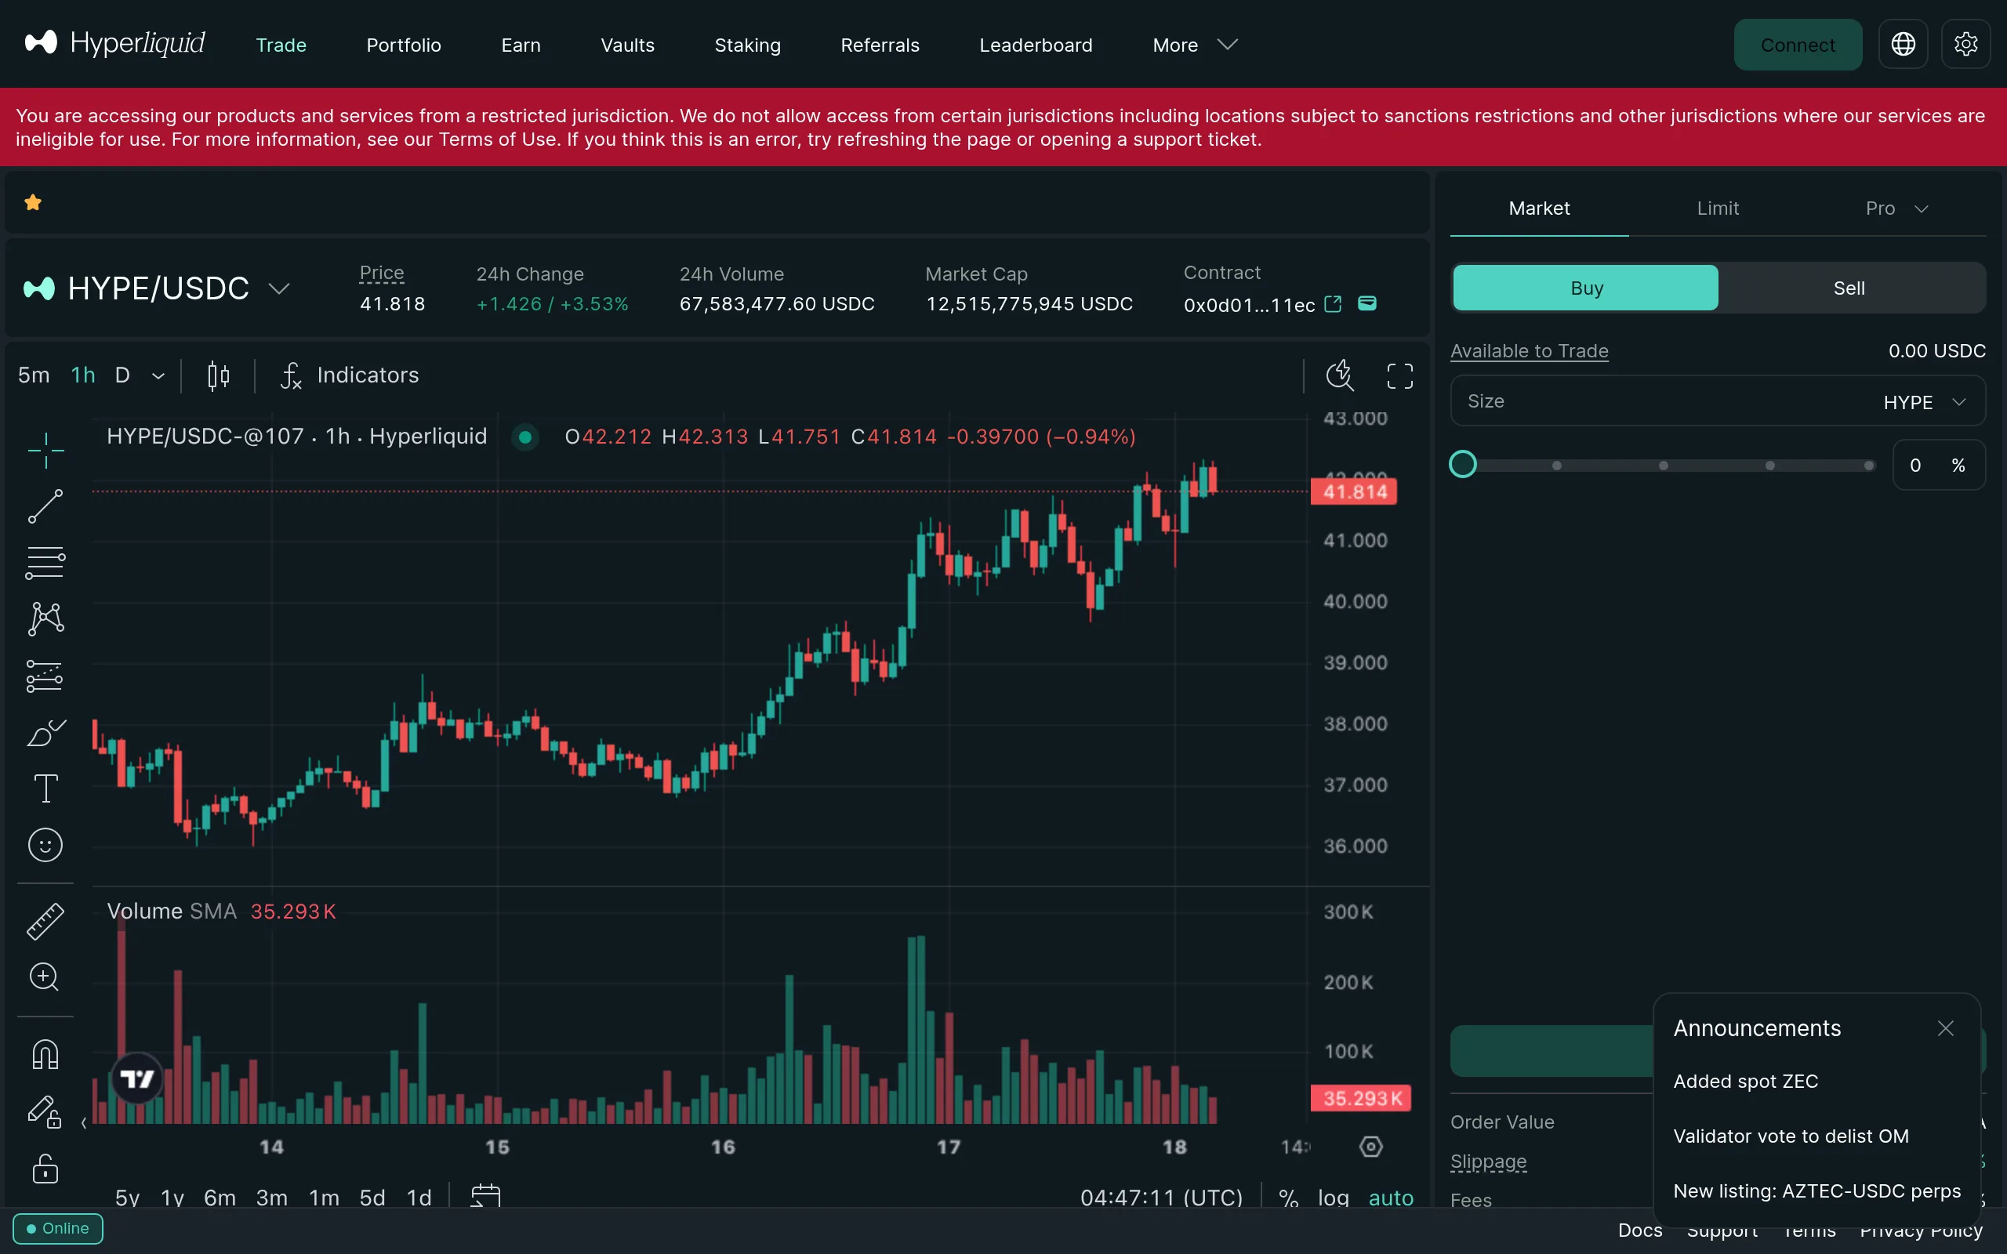Take a chart screenshot with camera icon
The height and width of the screenshot is (1254, 2007).
click(x=1339, y=375)
